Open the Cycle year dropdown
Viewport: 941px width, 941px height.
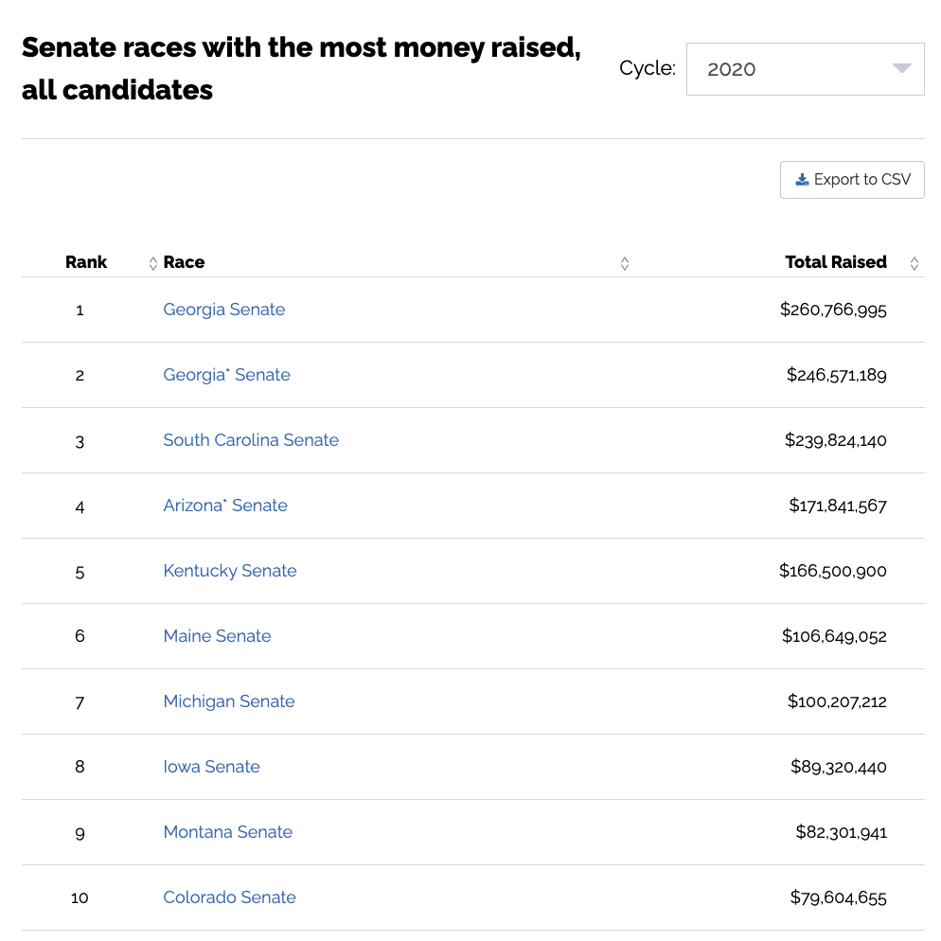805,69
